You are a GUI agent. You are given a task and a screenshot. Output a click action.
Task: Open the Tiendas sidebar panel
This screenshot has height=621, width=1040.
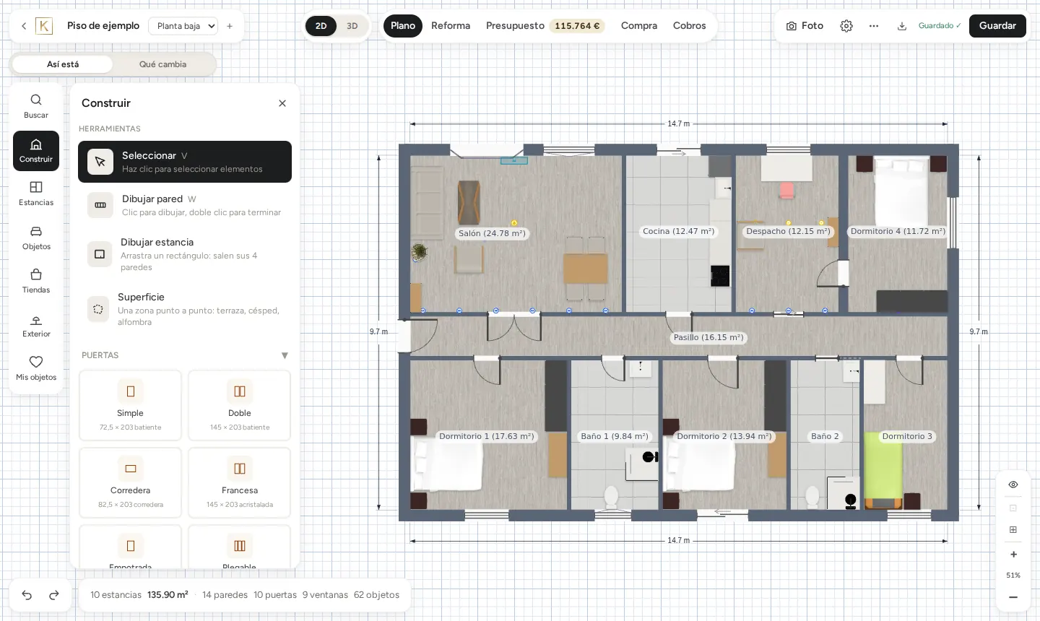point(36,282)
